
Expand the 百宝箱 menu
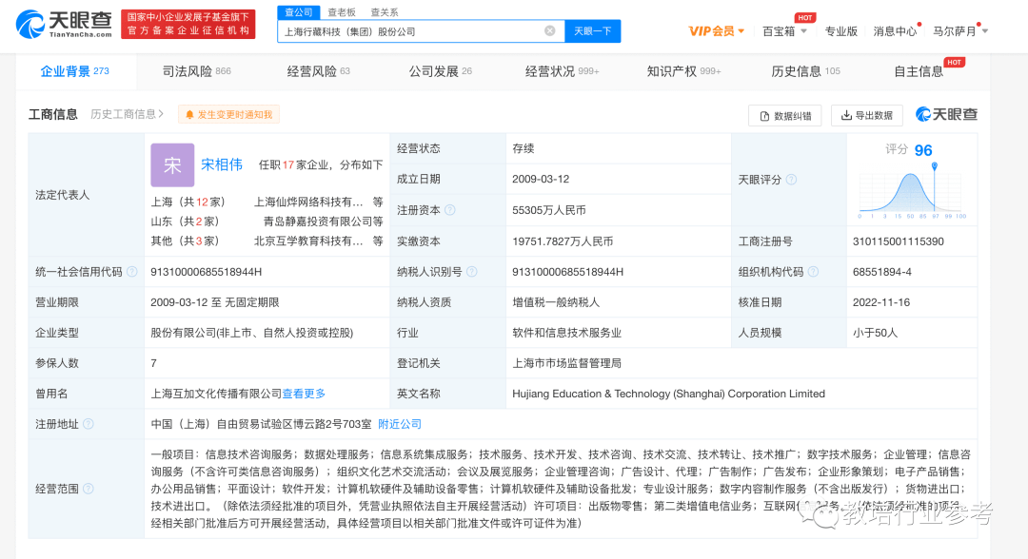tap(784, 30)
